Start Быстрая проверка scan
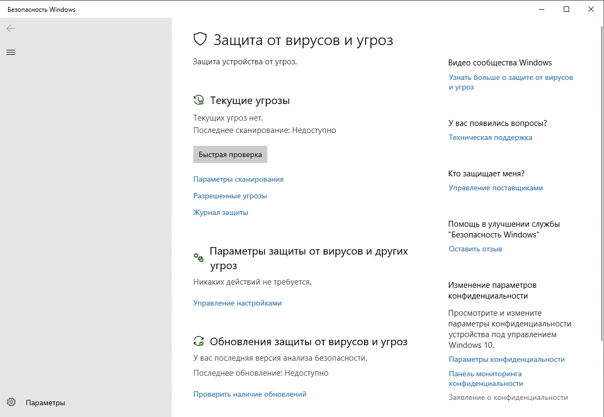 tap(230, 154)
